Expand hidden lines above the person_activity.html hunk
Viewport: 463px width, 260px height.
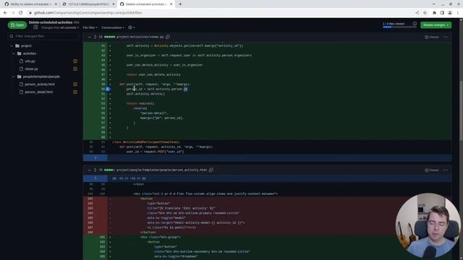tap(95, 178)
